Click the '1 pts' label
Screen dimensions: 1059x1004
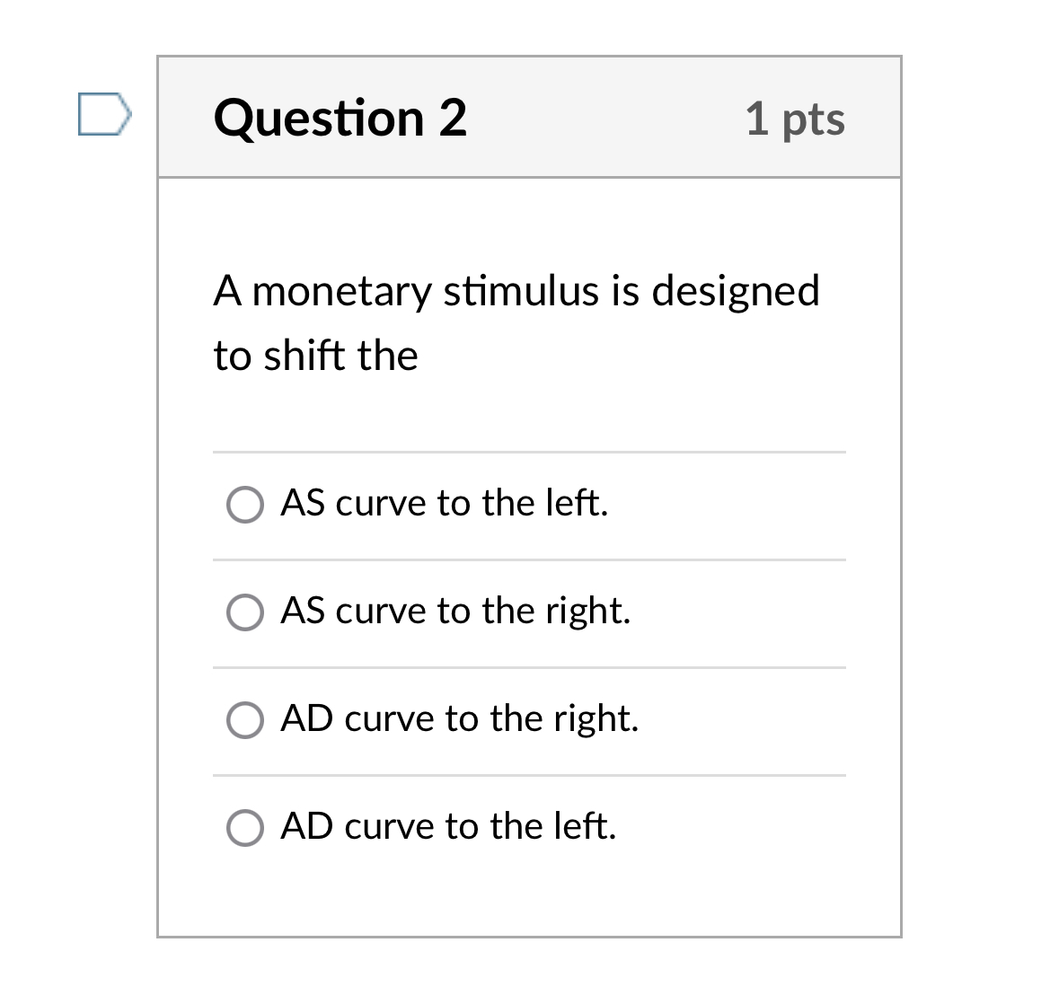[x=795, y=118]
